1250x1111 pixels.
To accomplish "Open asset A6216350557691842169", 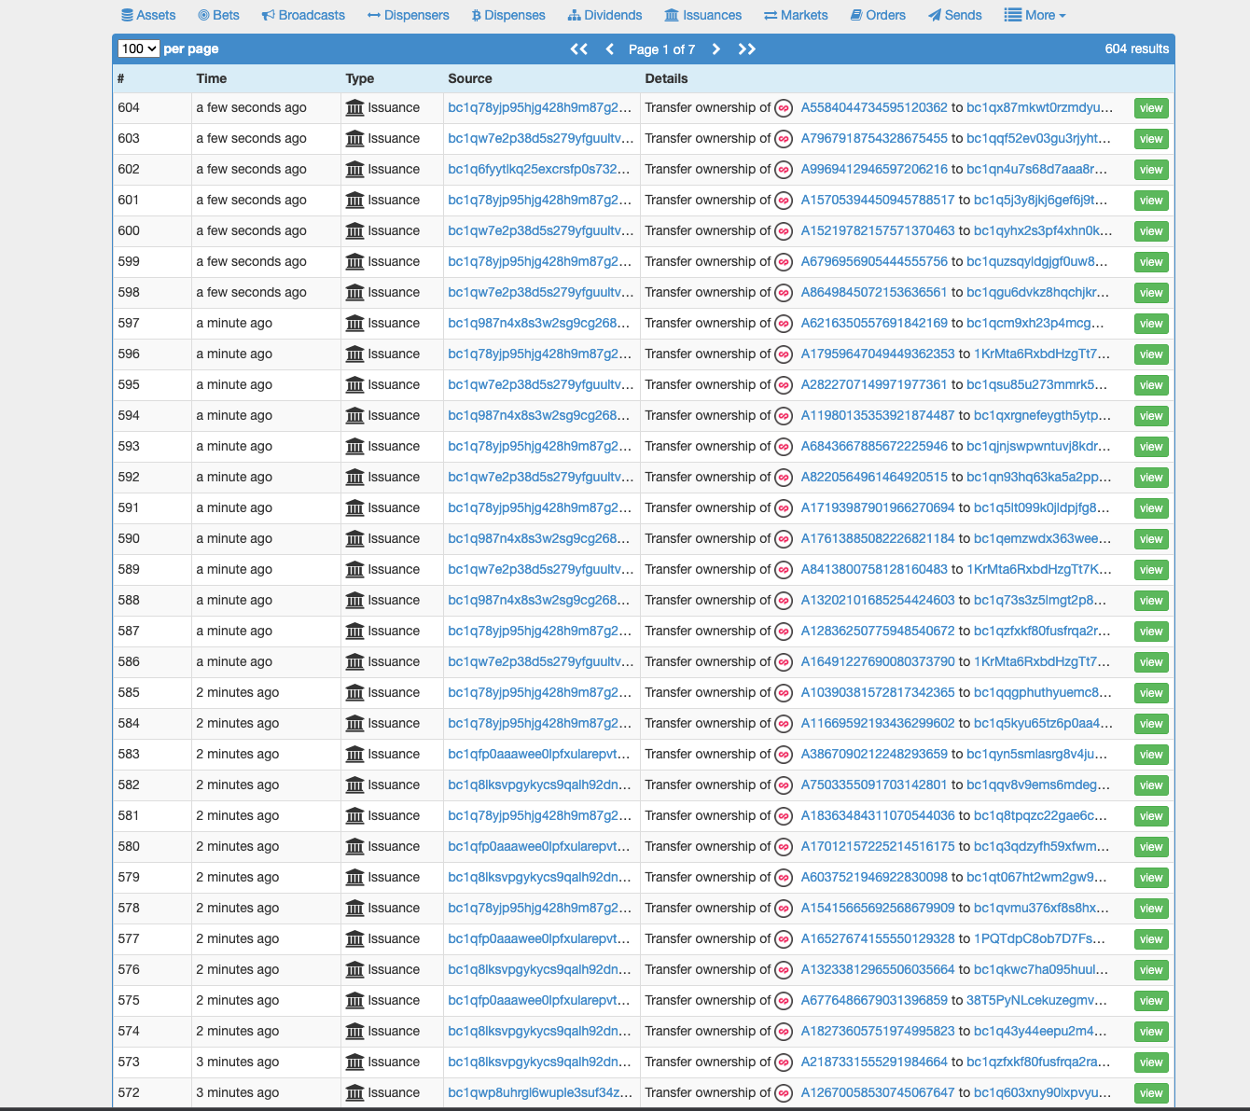I will 874,323.
